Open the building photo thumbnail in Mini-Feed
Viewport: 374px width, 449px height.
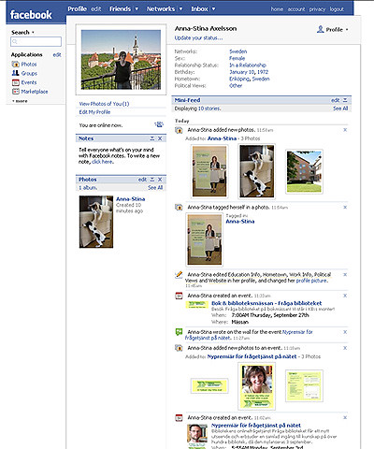[x=304, y=171]
